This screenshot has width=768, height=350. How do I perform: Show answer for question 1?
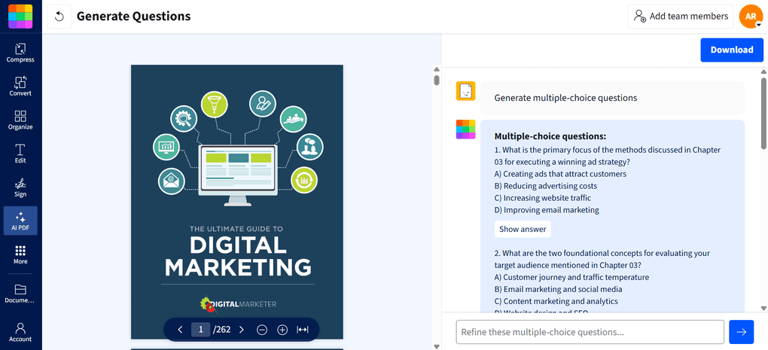[x=522, y=229]
